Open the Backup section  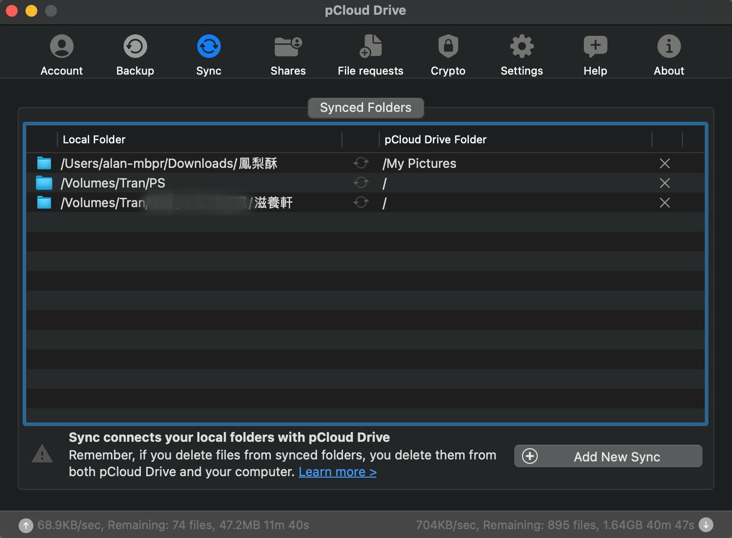click(x=135, y=55)
